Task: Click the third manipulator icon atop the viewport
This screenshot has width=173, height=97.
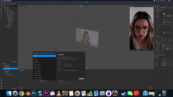Action: click(x=83, y=6)
